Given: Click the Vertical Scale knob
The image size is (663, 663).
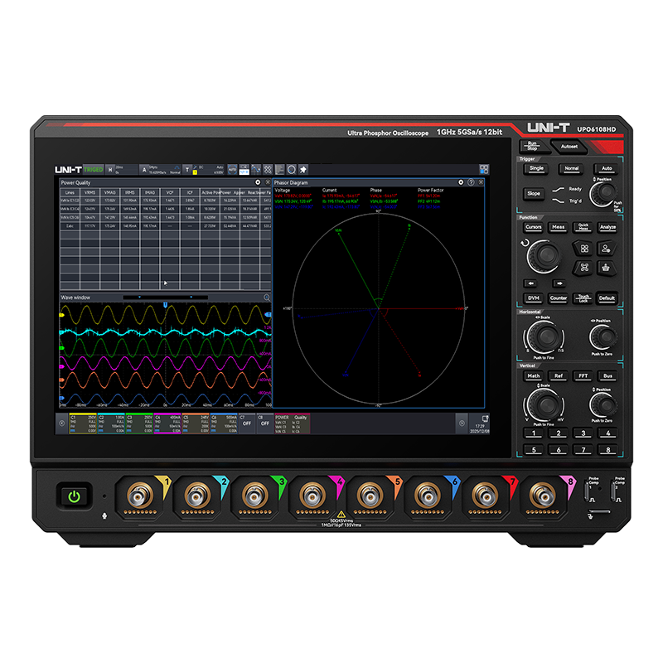Looking at the screenshot, I should pos(544,404).
